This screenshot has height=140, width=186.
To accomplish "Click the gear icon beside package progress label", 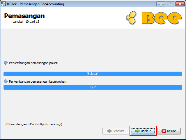I will click(x=6, y=63).
